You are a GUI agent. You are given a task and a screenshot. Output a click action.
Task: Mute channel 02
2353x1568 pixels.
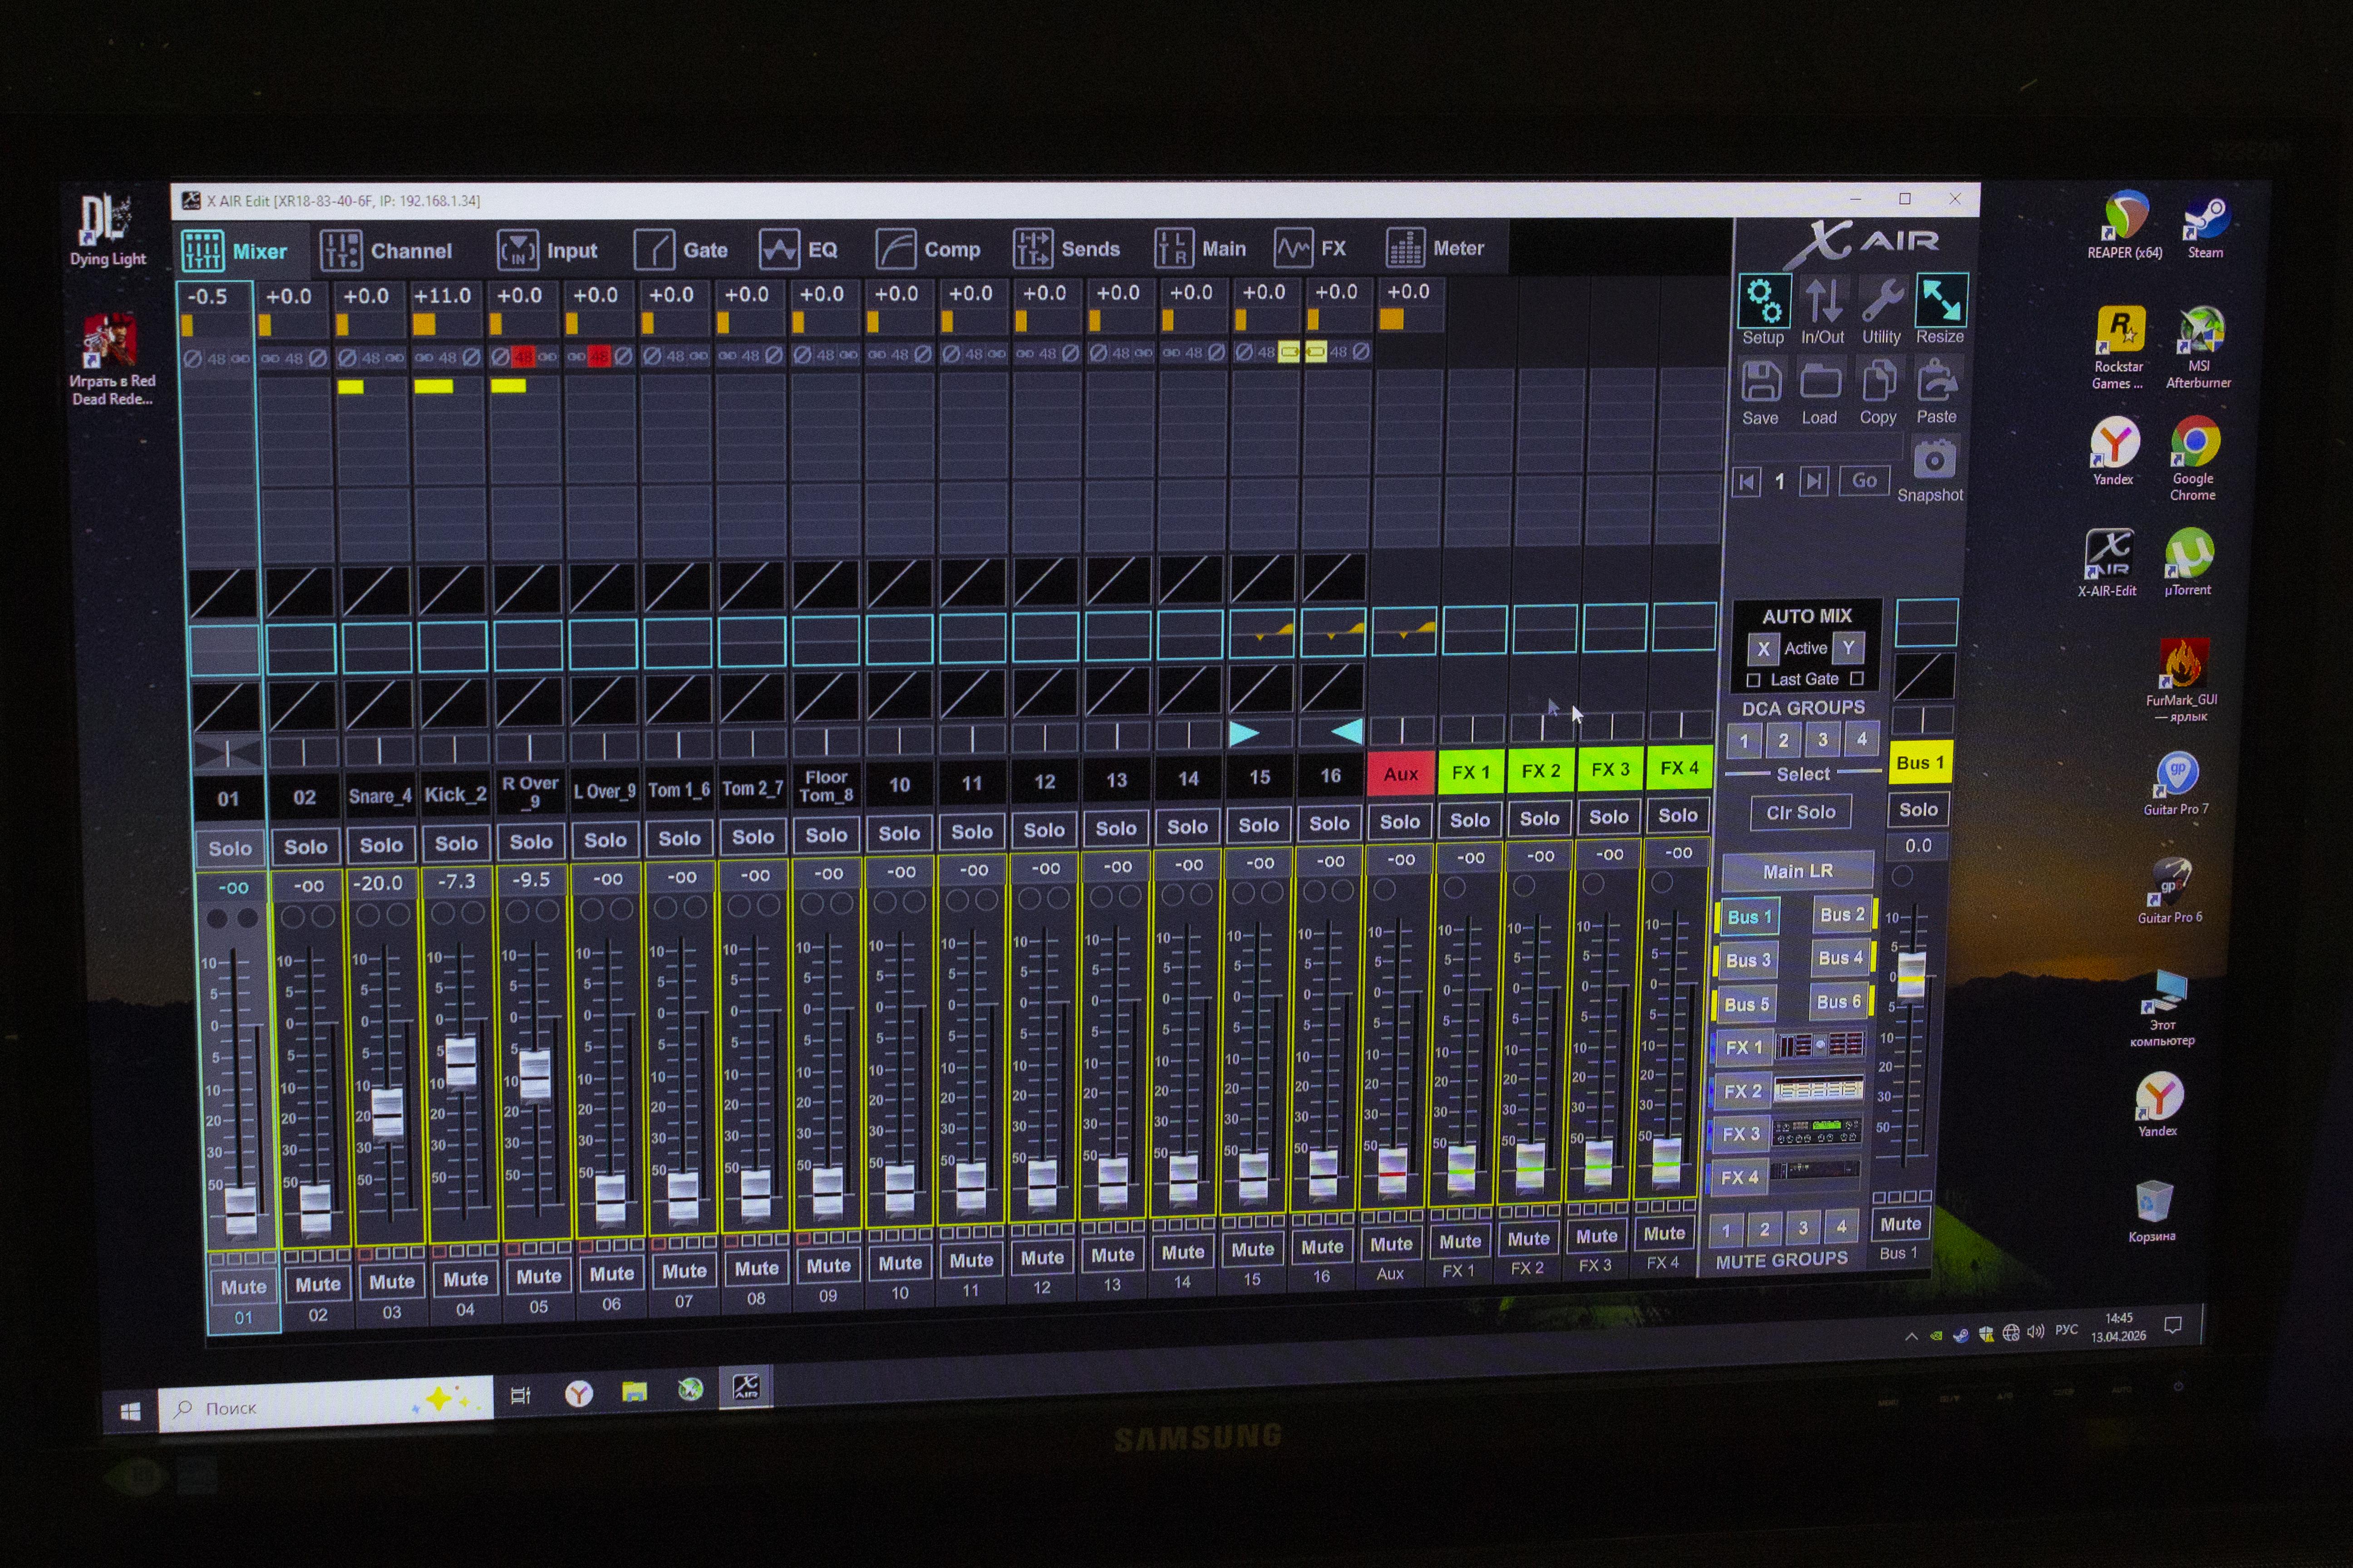(317, 1284)
